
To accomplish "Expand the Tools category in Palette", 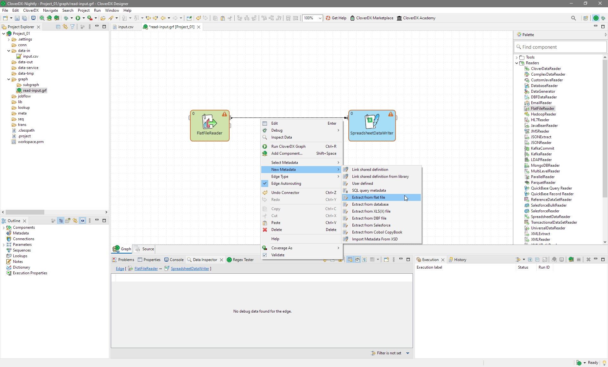I will click(x=517, y=57).
